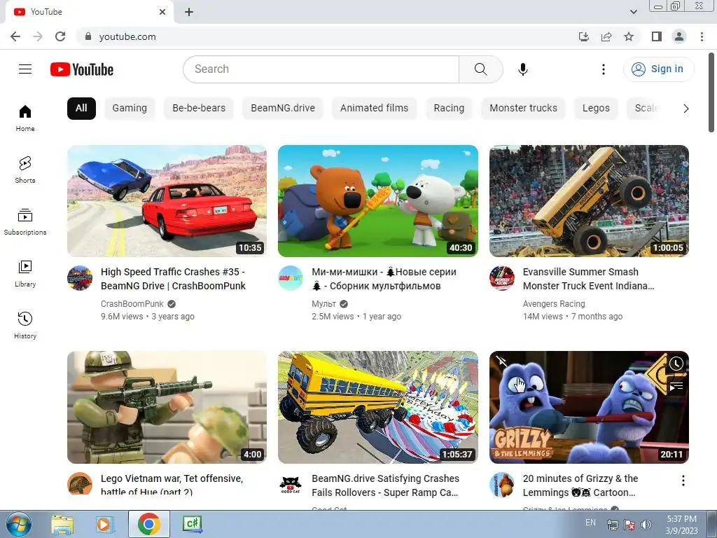This screenshot has width=717, height=538.
Task: Click the magnifier search button
Action: 480,69
